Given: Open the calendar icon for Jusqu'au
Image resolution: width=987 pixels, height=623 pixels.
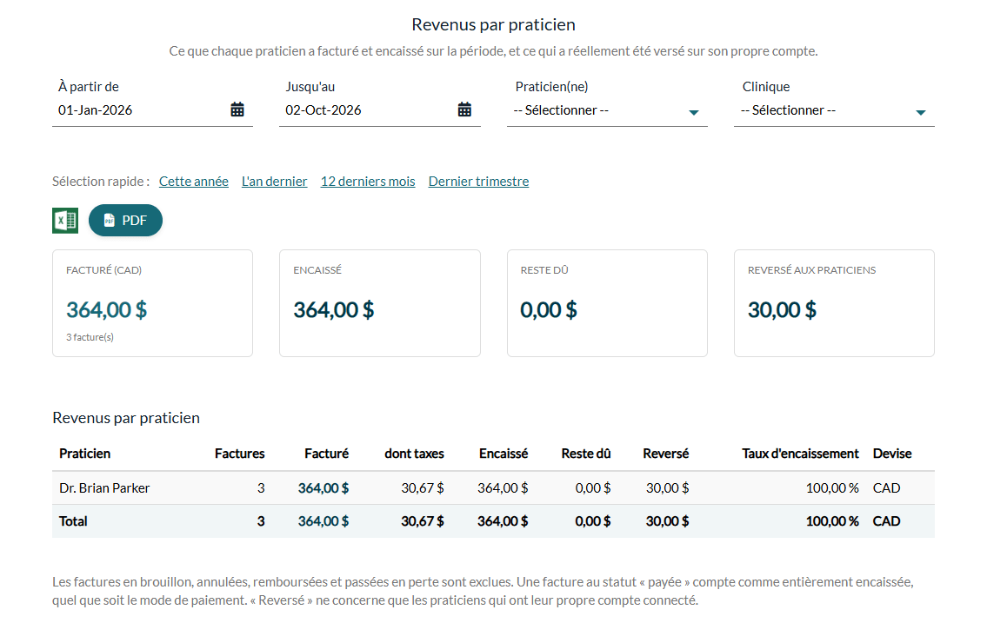Looking at the screenshot, I should (x=464, y=109).
